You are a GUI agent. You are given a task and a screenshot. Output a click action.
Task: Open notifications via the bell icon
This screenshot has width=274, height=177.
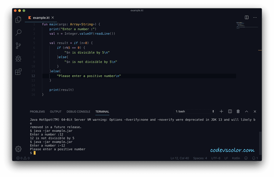coord(254,158)
